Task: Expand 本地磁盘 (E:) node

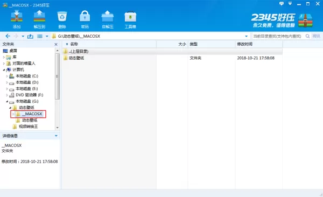Action: point(7,89)
